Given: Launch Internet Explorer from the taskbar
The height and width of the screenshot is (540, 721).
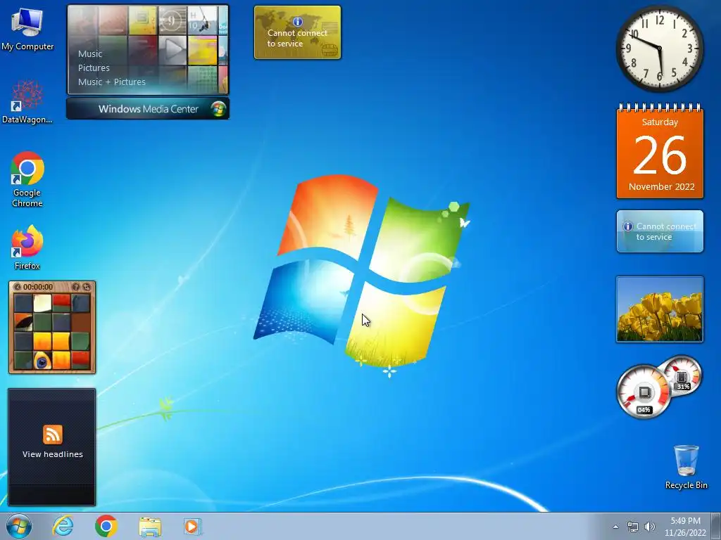Looking at the screenshot, I should click(x=63, y=526).
